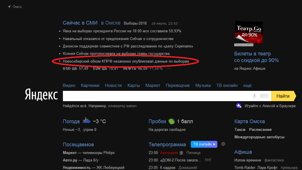
Task: Switch to the в Омске news tab
Action: click(111, 23)
